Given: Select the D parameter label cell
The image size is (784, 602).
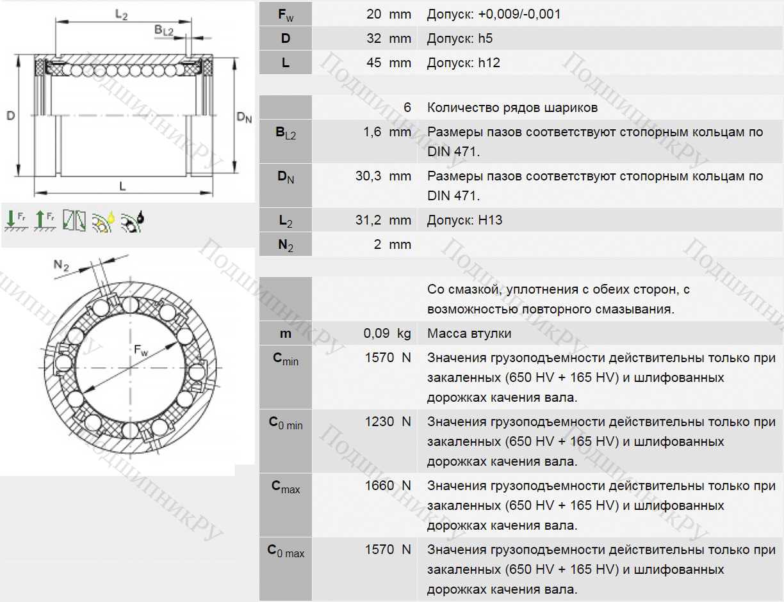Looking at the screenshot, I should pos(286,38).
